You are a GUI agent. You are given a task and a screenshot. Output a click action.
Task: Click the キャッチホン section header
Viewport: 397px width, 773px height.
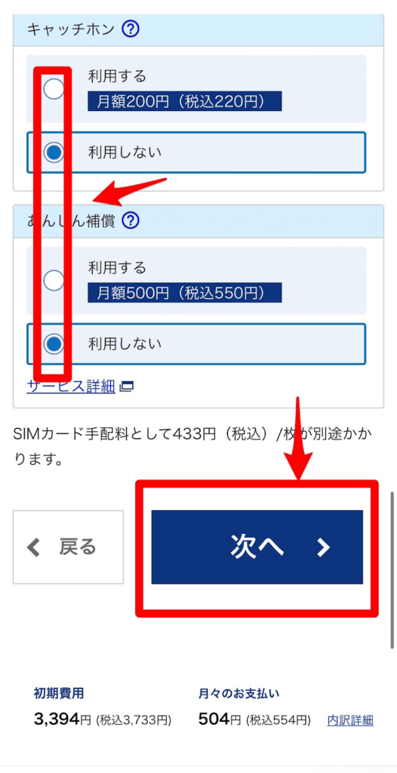point(198,29)
